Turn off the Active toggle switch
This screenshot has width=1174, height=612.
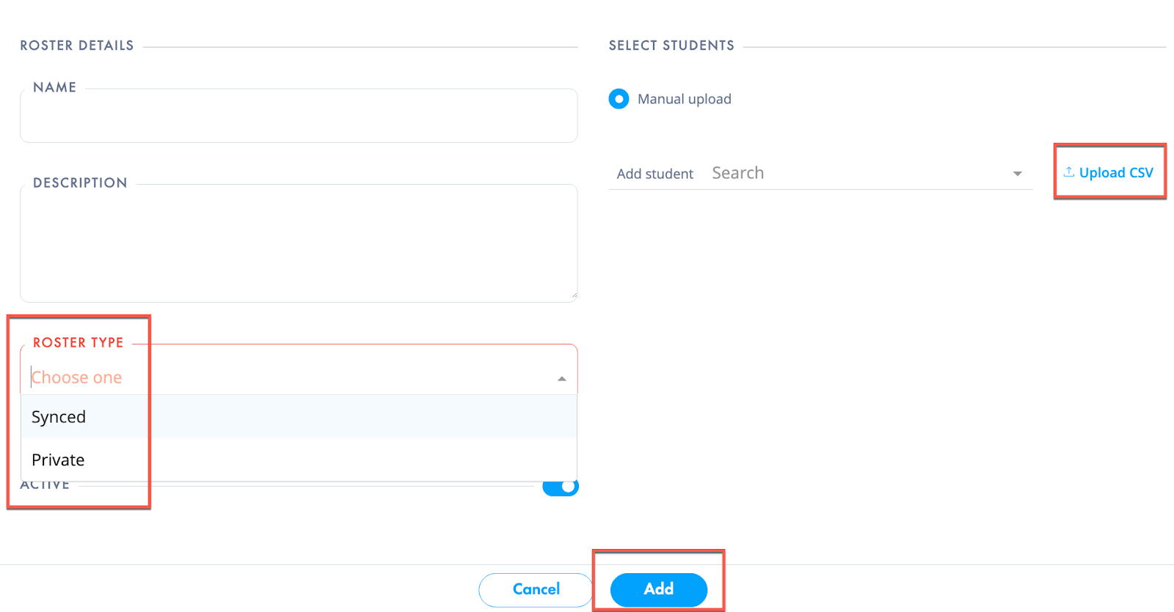click(561, 487)
